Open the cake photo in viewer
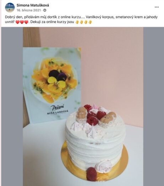This screenshot has width=164, height=186. click(x=83, y=106)
